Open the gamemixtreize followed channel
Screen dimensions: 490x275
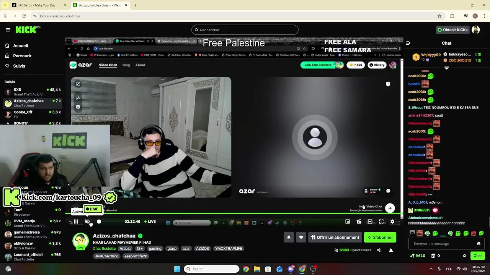pos(32,235)
